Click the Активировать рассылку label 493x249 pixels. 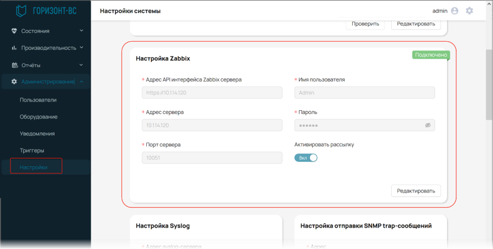[324, 145]
